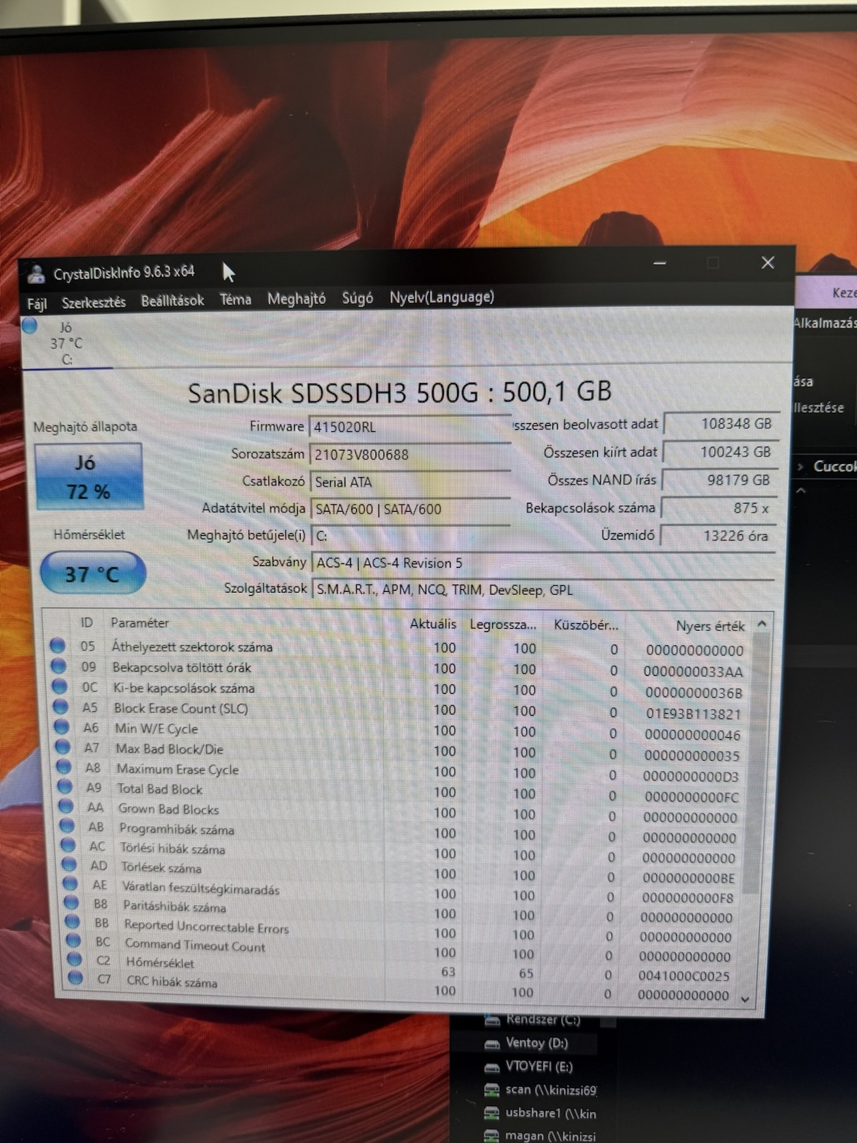This screenshot has height=1143, width=857.
Task: Click status dot of Max Bad Block/Die row
Action: click(x=63, y=747)
